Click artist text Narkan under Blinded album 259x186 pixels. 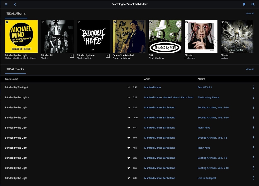(224, 58)
